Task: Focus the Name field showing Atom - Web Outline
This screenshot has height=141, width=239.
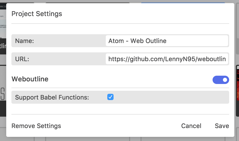Action: pos(167,41)
